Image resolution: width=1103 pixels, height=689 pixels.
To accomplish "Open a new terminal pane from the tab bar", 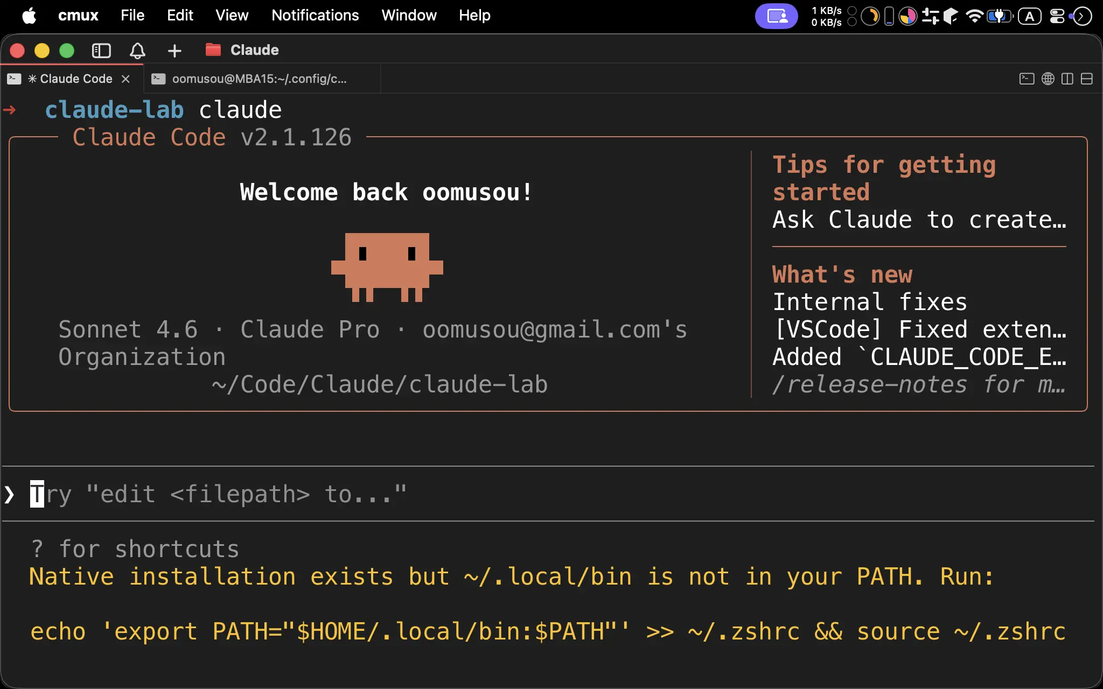I will [1027, 79].
